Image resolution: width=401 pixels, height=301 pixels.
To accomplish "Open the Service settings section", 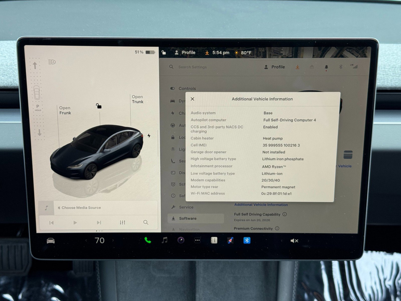I will coord(186,207).
